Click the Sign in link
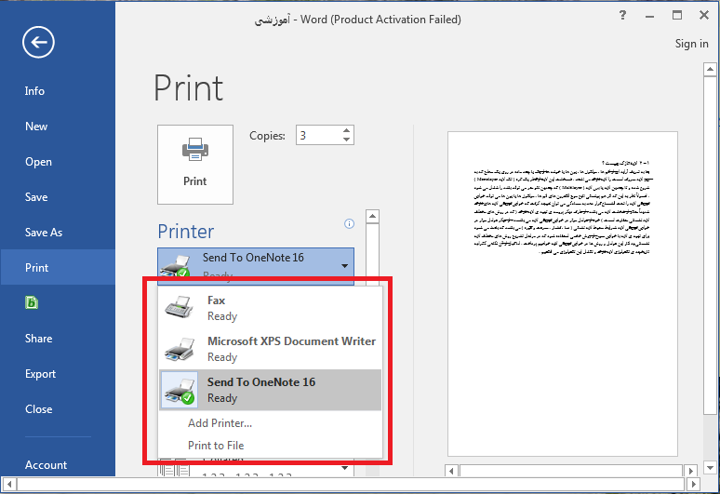The height and width of the screenshot is (494, 720). 691,44
